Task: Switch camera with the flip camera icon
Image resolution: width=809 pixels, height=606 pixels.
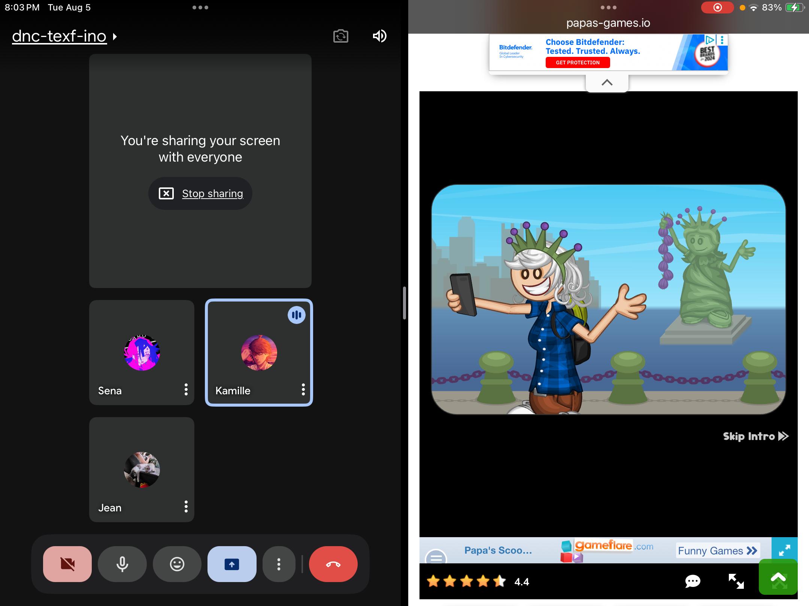Action: pyautogui.click(x=340, y=36)
